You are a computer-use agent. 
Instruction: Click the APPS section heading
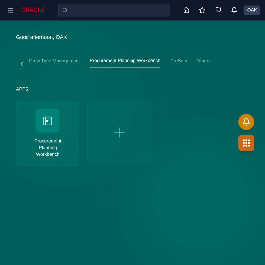[x=22, y=89]
